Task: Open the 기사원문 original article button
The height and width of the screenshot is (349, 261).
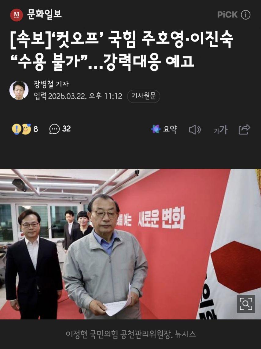Action: coord(144,96)
